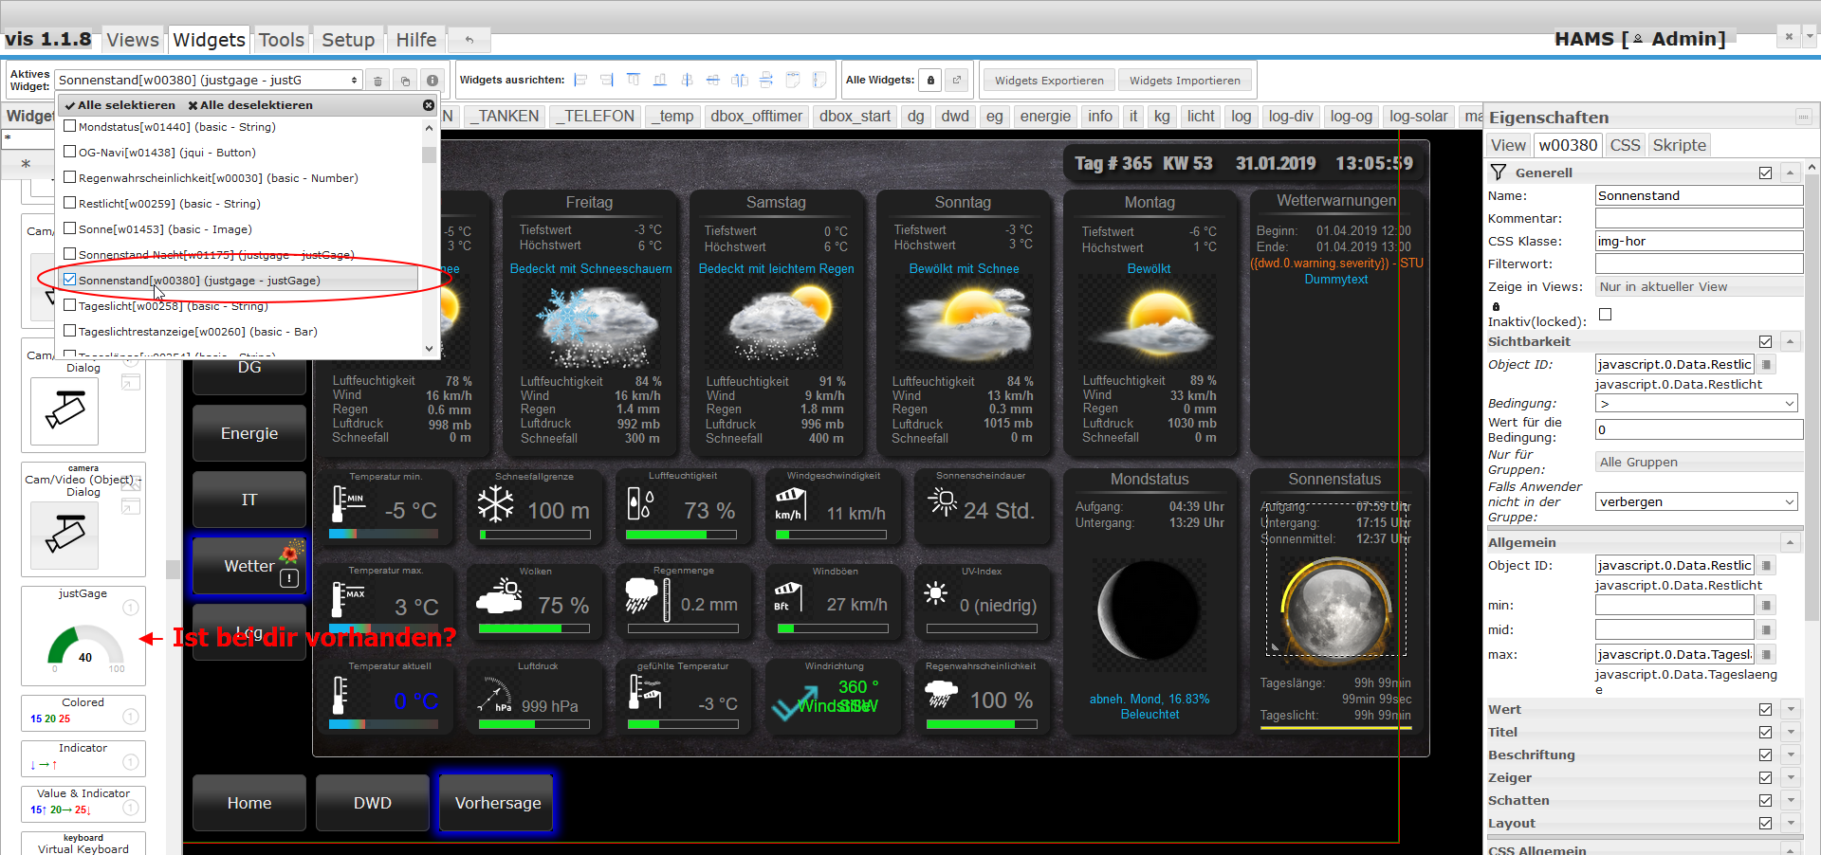Open the Views menu
Image resolution: width=1821 pixels, height=855 pixels.
[x=133, y=40]
